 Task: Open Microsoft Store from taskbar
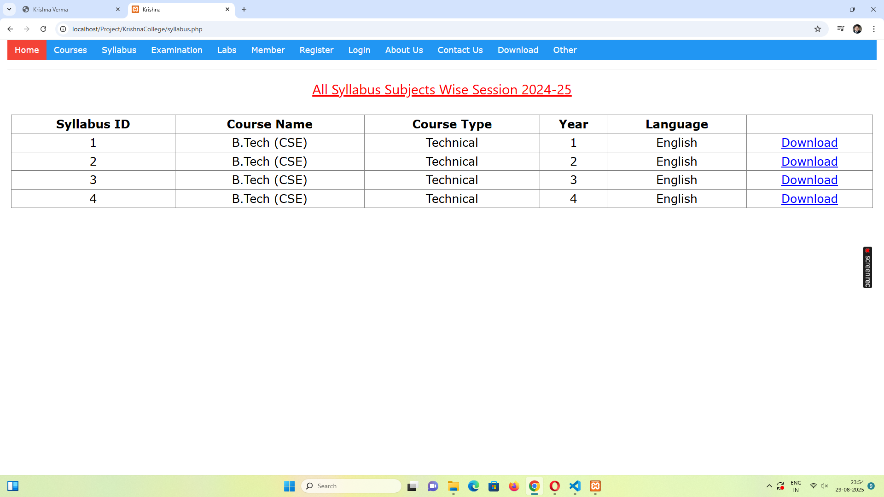pyautogui.click(x=494, y=486)
